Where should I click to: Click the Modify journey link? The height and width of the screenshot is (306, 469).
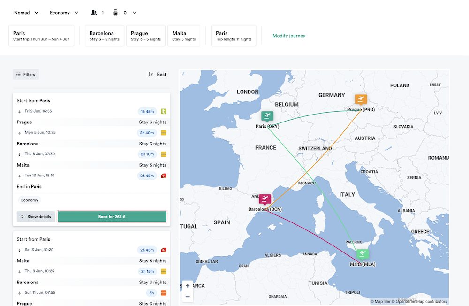(289, 36)
